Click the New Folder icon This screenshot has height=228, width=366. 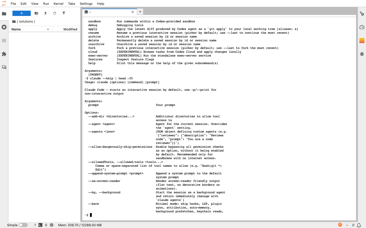click(x=36, y=13)
